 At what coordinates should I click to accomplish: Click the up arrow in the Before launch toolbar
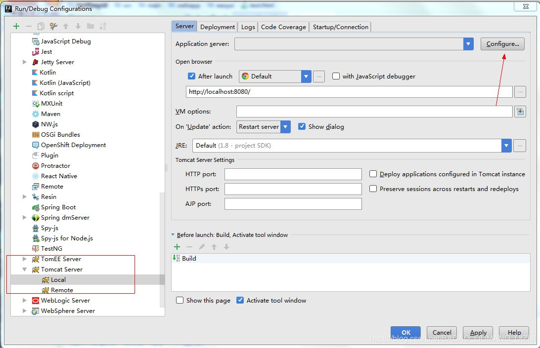[214, 247]
